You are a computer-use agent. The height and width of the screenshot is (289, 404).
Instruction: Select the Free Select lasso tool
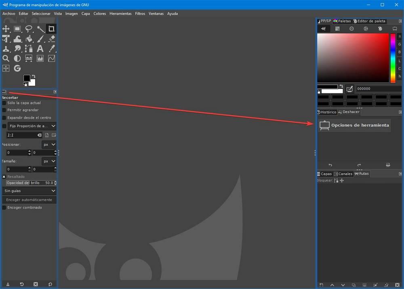point(29,29)
